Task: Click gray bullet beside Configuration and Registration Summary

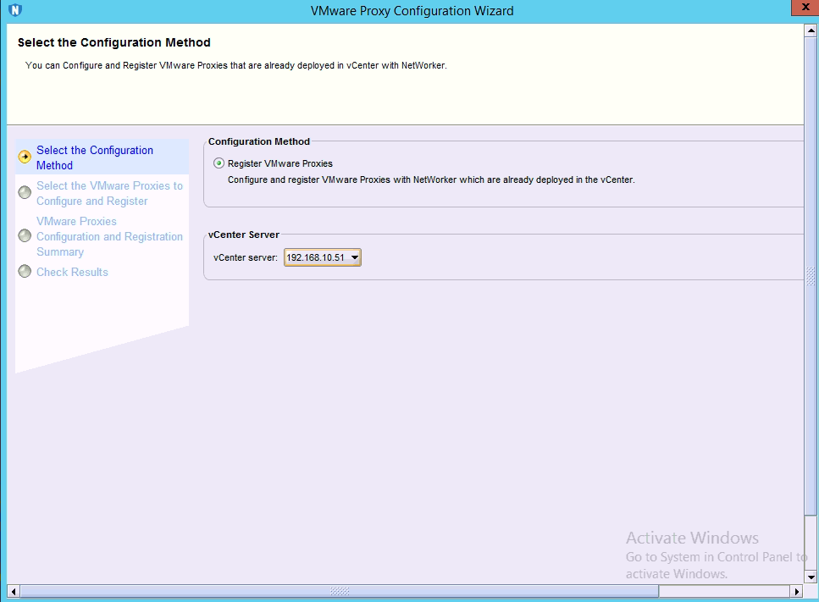Action: coord(25,236)
